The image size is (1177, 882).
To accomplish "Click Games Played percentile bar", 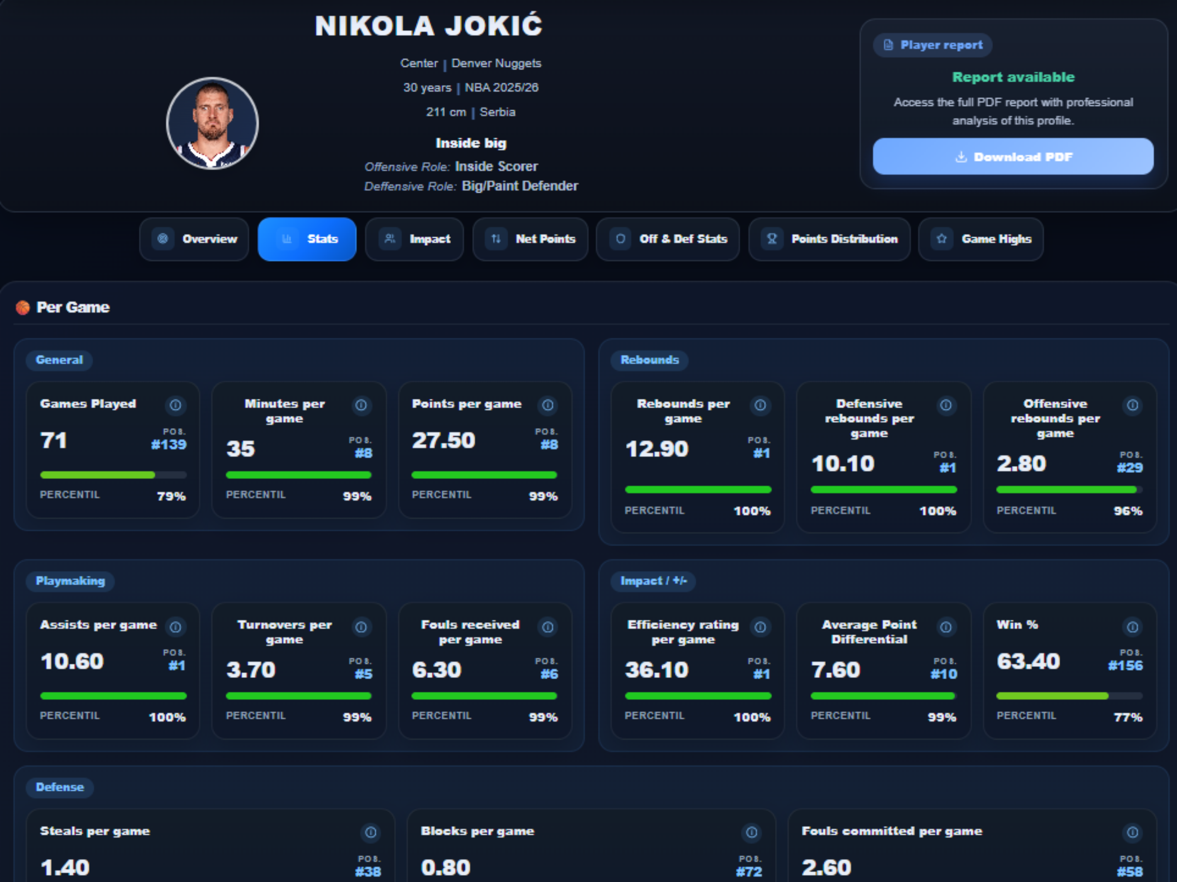I will click(113, 475).
